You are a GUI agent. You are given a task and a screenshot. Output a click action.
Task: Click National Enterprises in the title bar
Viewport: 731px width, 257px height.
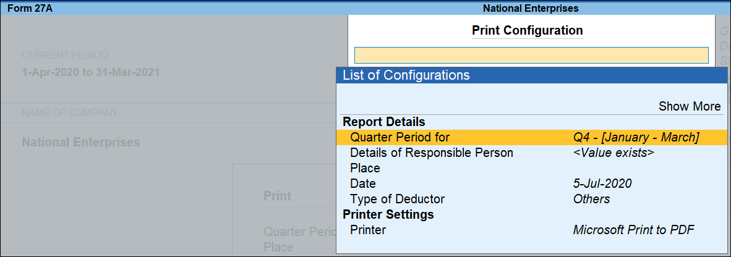pyautogui.click(x=530, y=9)
